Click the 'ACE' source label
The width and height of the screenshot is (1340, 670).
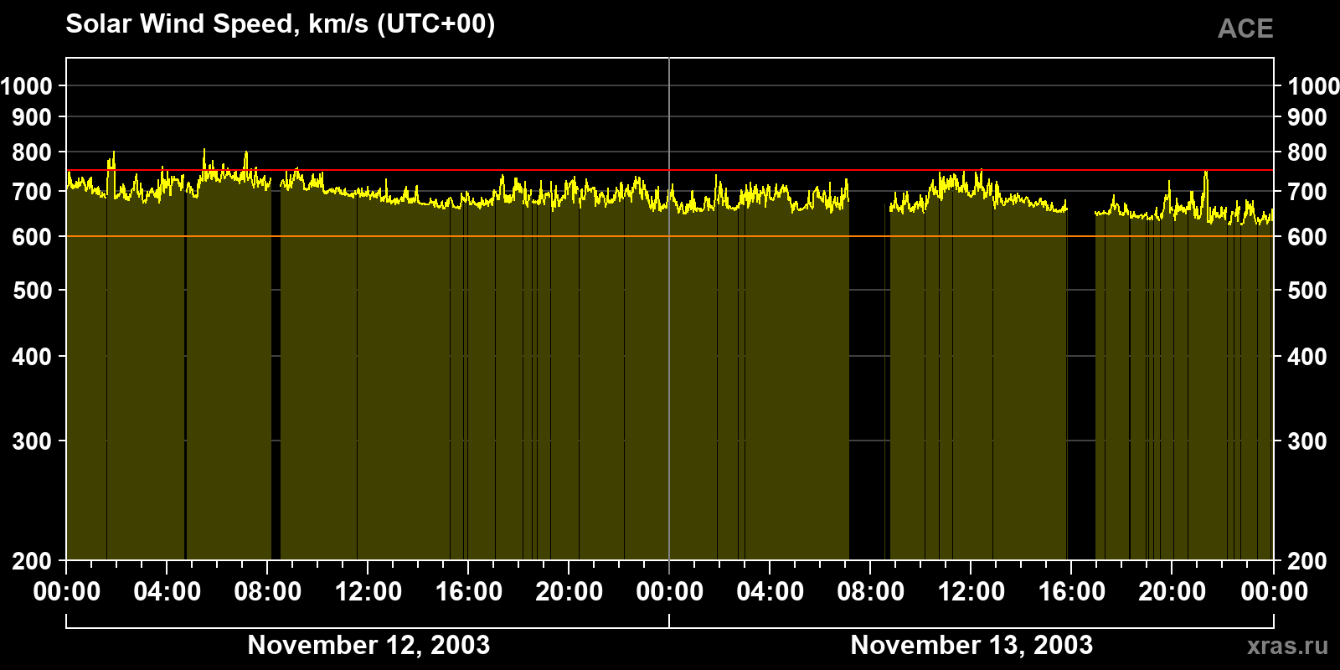pyautogui.click(x=1245, y=28)
